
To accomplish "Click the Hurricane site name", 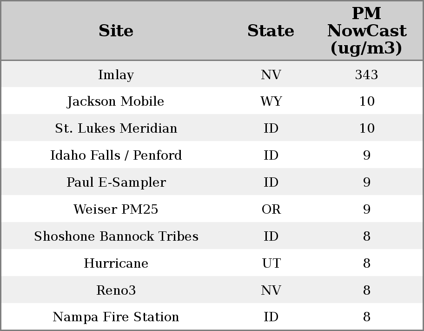I will point(116,263).
